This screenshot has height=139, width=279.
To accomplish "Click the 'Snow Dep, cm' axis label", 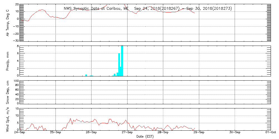I will 8,93.
